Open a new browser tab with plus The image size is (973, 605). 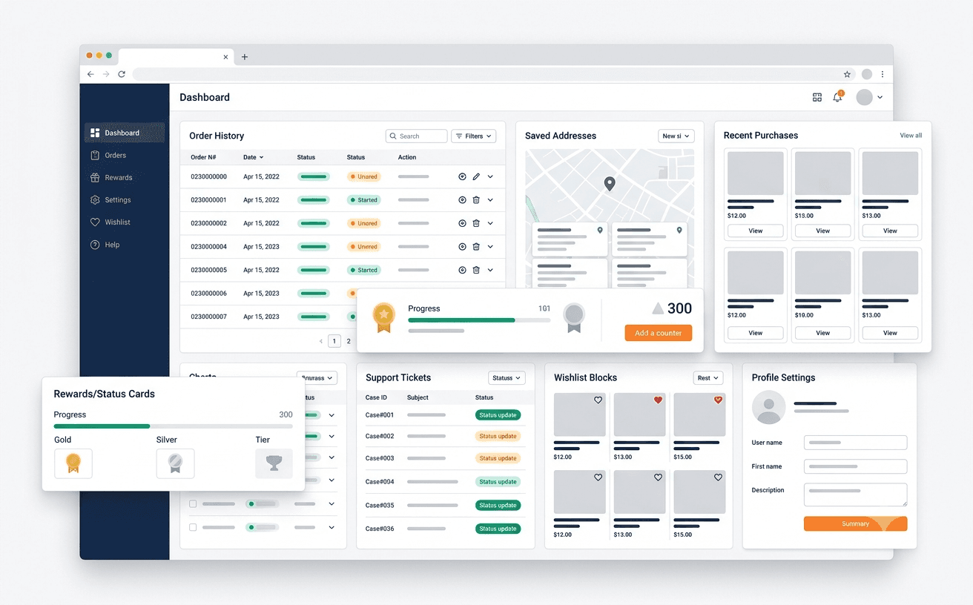point(245,57)
